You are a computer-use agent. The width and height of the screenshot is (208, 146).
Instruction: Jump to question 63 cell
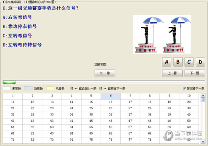(52, 134)
